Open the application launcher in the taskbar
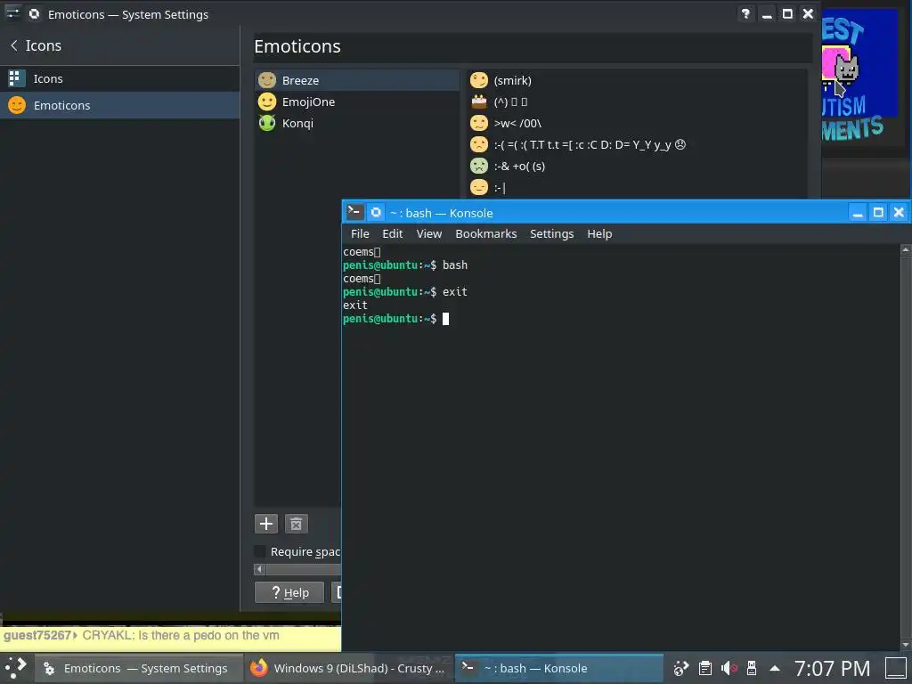 tap(16, 668)
